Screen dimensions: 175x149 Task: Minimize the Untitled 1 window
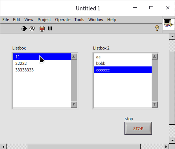click(x=135, y=8)
